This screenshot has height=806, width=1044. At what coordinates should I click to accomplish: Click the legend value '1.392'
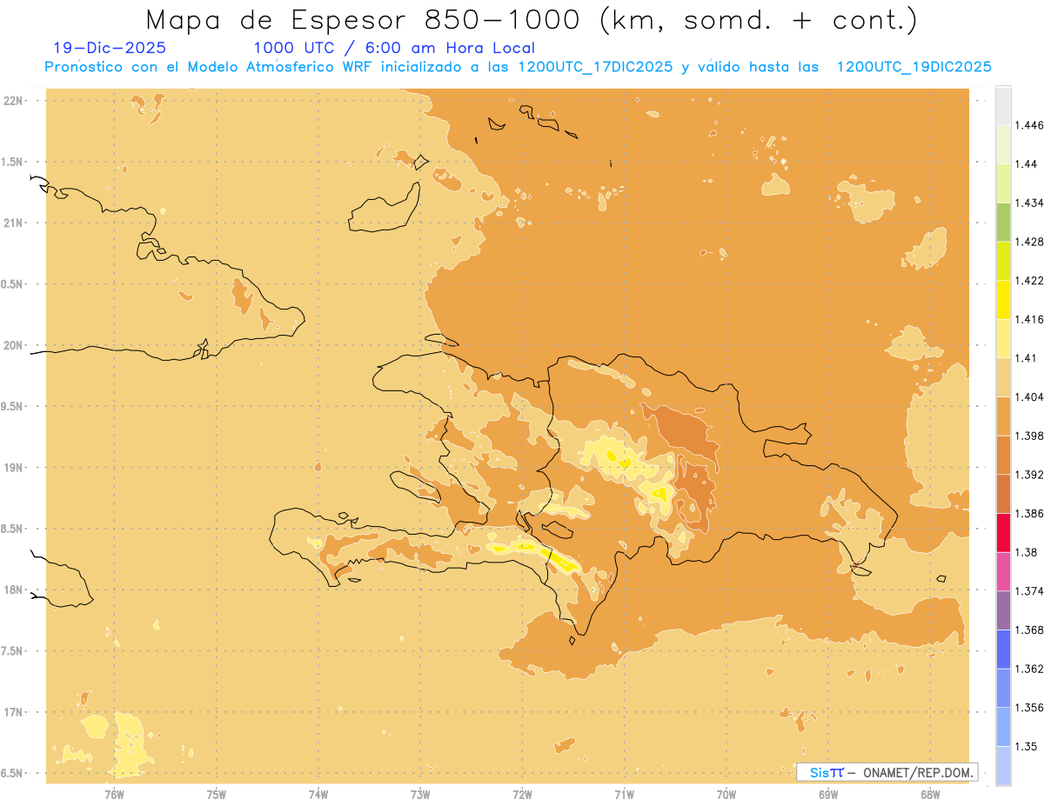click(x=1031, y=476)
